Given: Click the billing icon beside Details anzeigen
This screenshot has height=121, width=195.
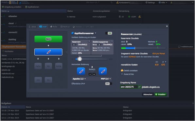Looking at the screenshot, I should click(122, 70).
